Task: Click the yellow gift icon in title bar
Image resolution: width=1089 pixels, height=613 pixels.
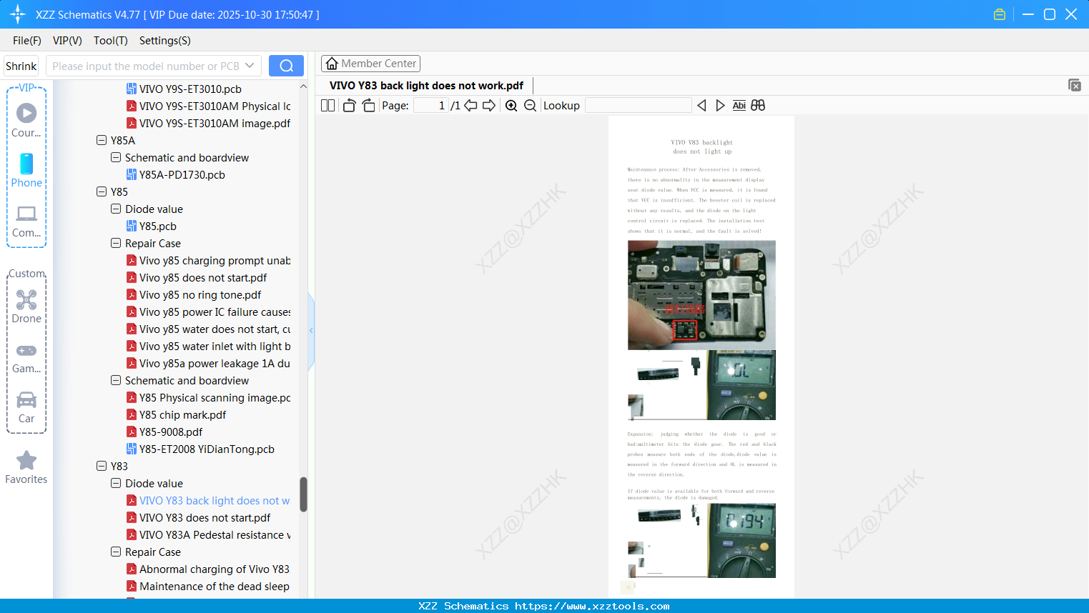Action: (x=1000, y=14)
